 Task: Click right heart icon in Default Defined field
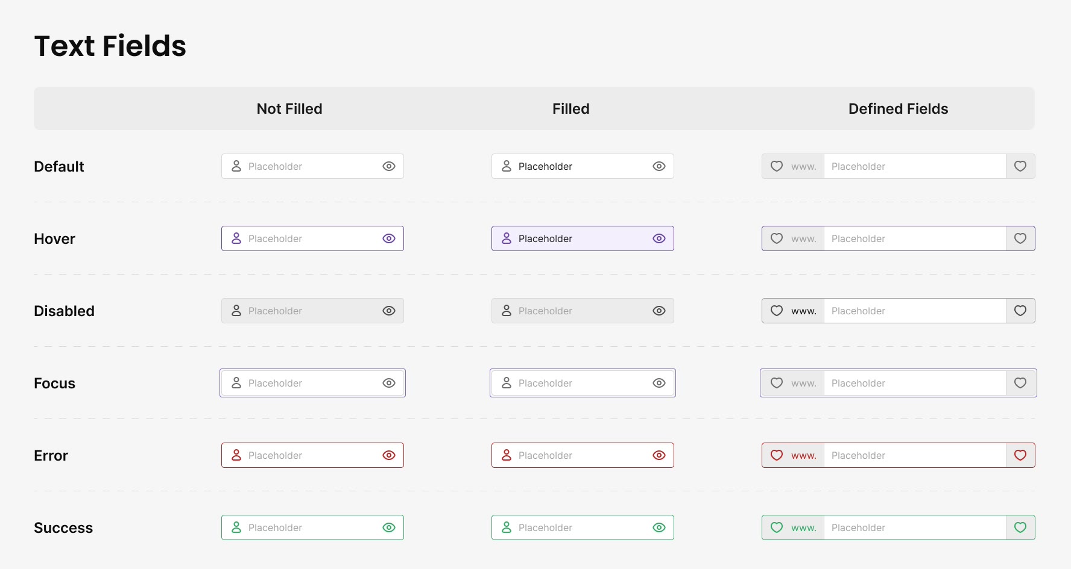point(1020,166)
